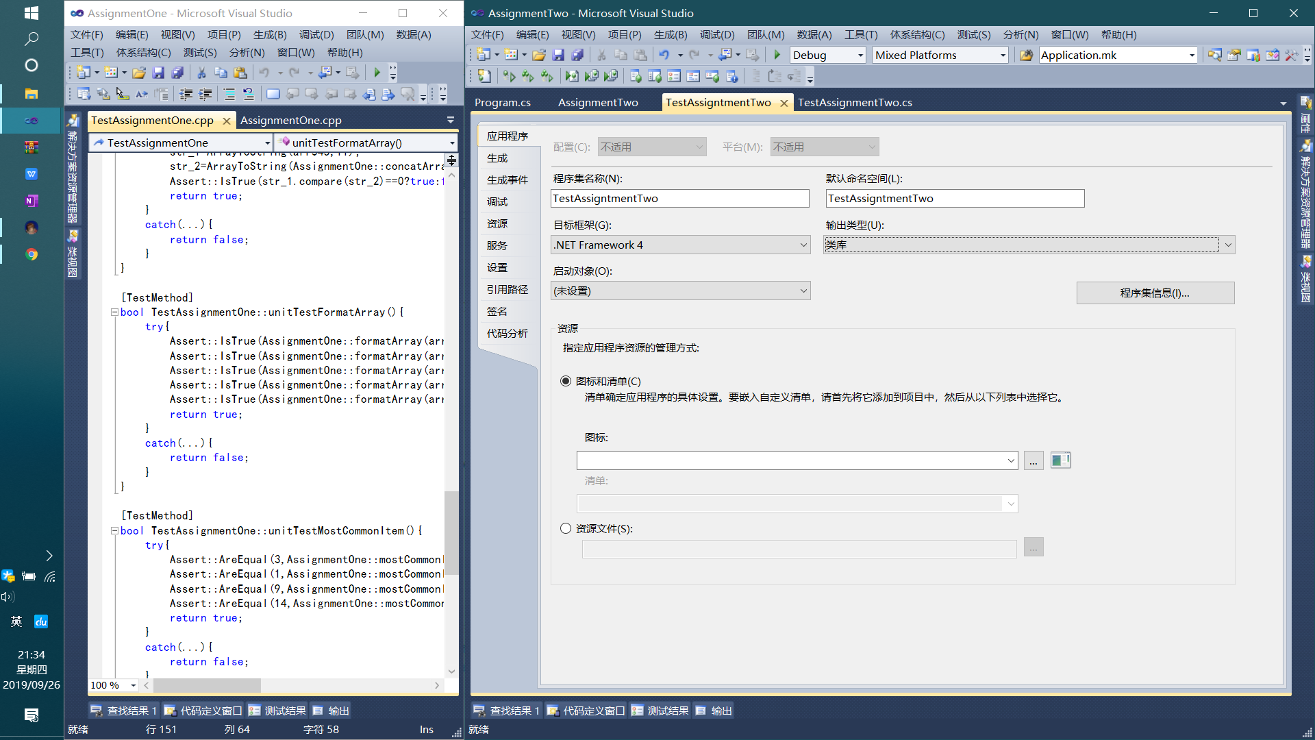Open Properties window icon in AssignmentTwo toolbar
This screenshot has height=740, width=1315.
pos(1233,55)
